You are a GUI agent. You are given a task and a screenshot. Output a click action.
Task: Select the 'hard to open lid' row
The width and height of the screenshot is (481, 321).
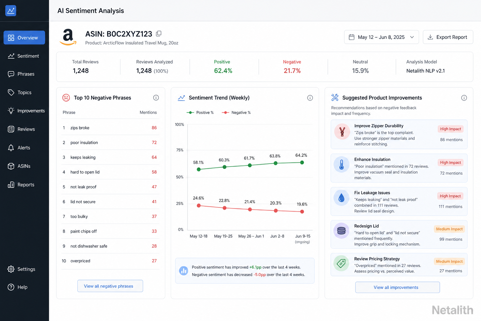(x=110, y=172)
